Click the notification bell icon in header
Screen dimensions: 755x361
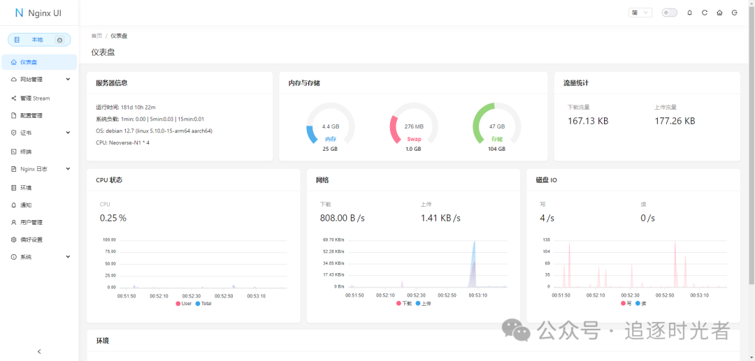[x=690, y=13]
